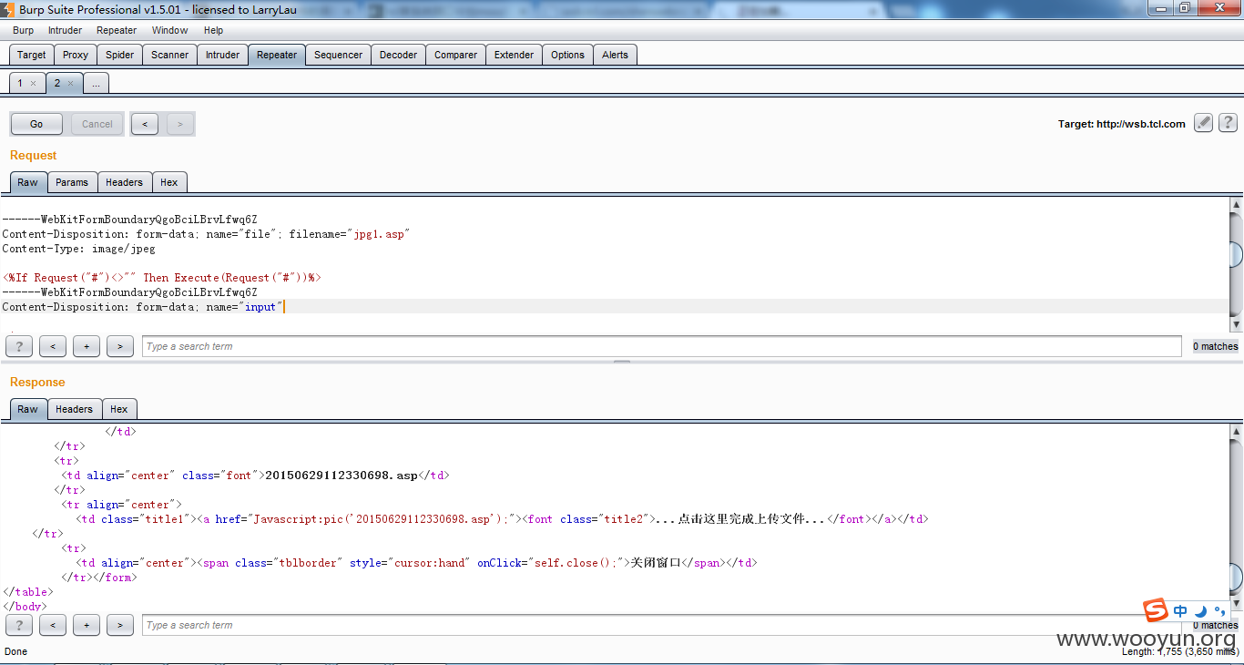Click the request pane scrollbar thumb
The height and width of the screenshot is (665, 1244).
tap(1236, 254)
